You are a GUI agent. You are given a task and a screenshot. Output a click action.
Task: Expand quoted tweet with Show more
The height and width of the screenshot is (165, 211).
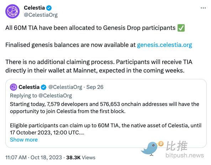[24, 140]
